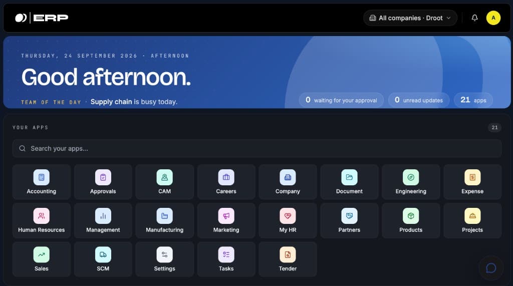Launch the Manufacturing app
The image size is (513, 286).
(164, 220)
